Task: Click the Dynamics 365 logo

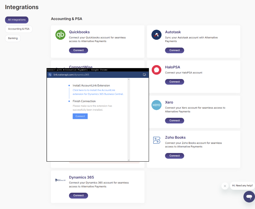Action: click(x=60, y=180)
